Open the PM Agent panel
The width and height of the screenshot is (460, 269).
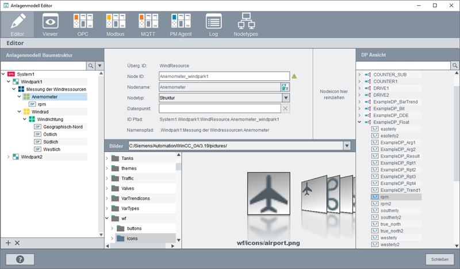tap(181, 25)
